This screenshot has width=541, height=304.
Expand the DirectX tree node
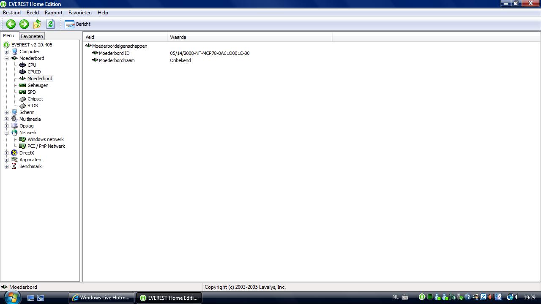click(x=6, y=153)
